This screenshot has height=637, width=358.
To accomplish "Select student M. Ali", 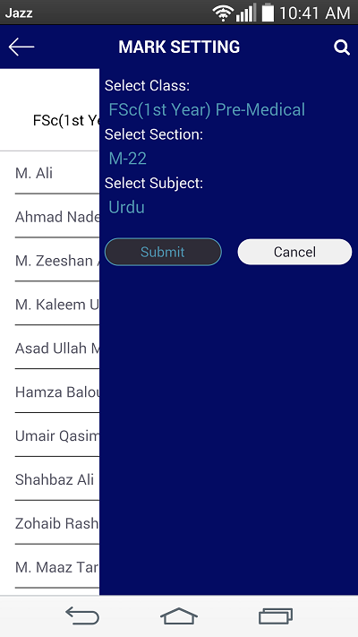I will tap(56, 174).
